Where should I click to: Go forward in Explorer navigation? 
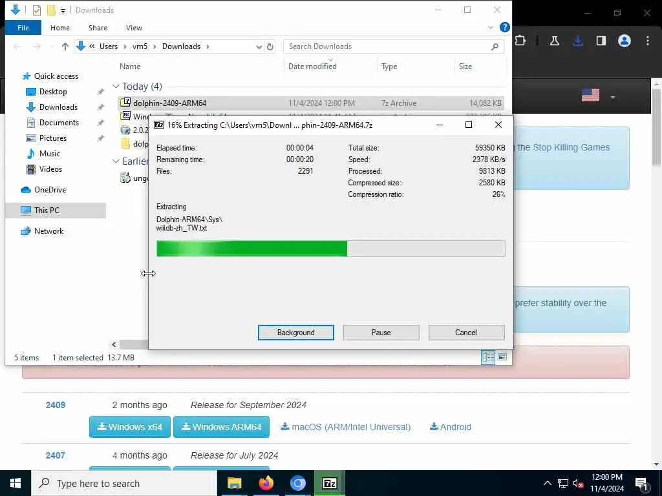tap(37, 46)
